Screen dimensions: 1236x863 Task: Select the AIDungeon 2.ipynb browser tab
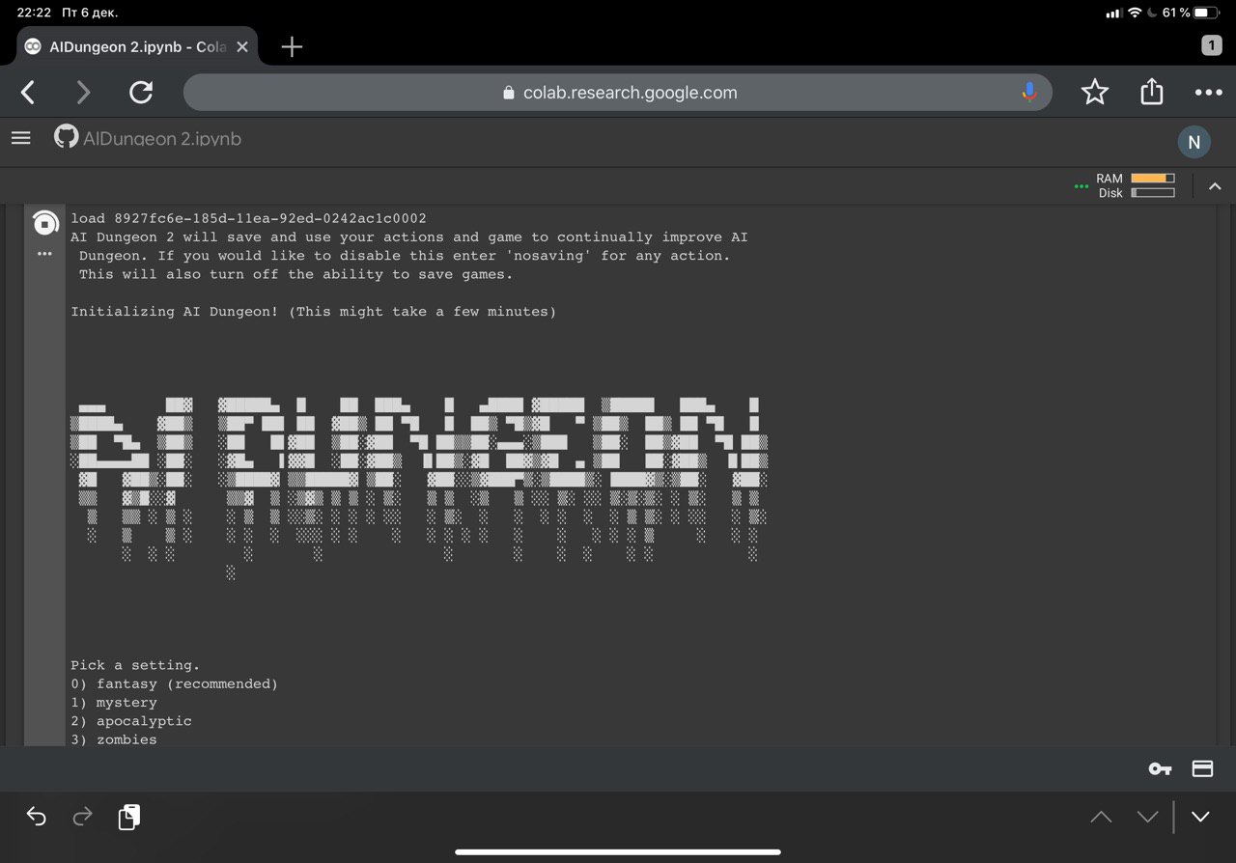click(137, 46)
